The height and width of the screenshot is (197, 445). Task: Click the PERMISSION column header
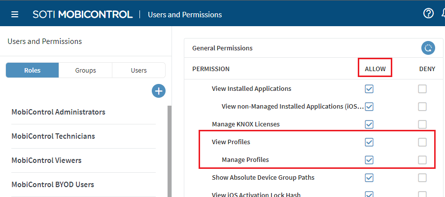(x=211, y=69)
